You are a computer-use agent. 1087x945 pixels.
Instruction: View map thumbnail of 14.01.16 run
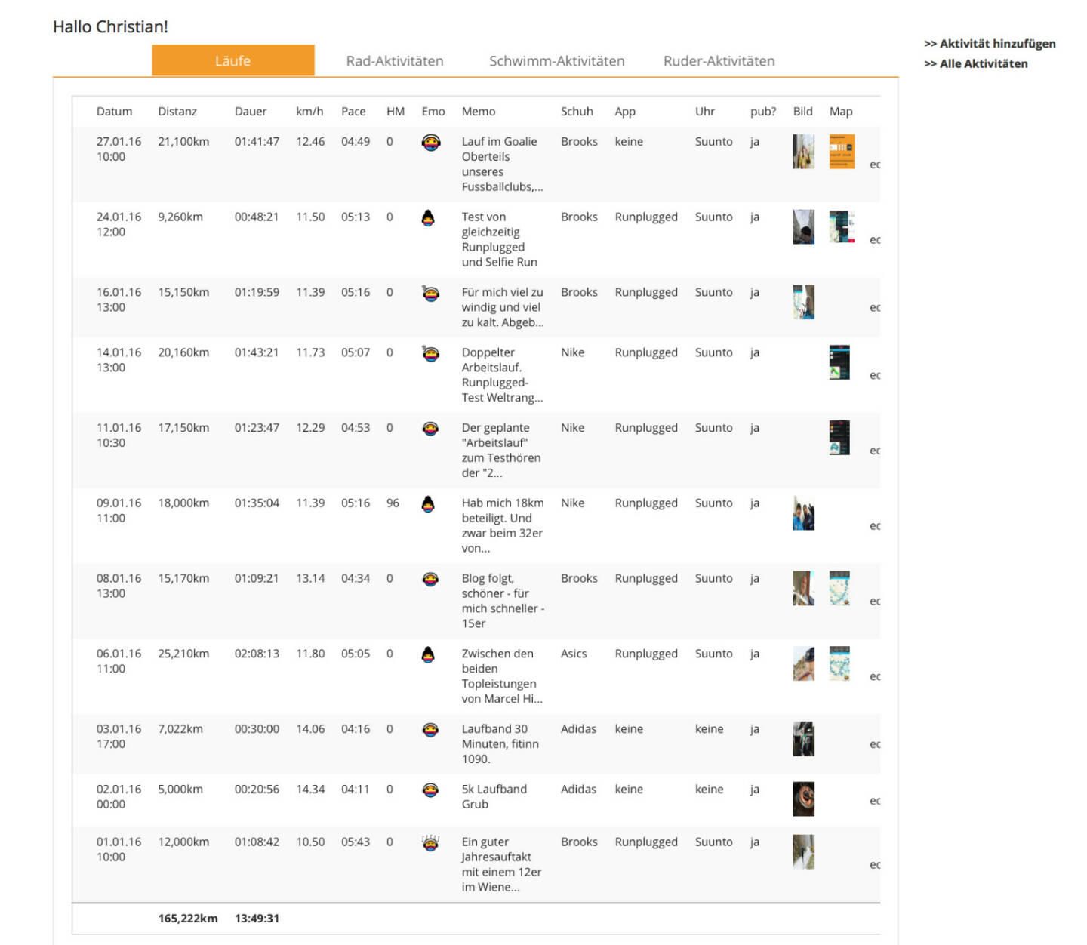click(839, 362)
